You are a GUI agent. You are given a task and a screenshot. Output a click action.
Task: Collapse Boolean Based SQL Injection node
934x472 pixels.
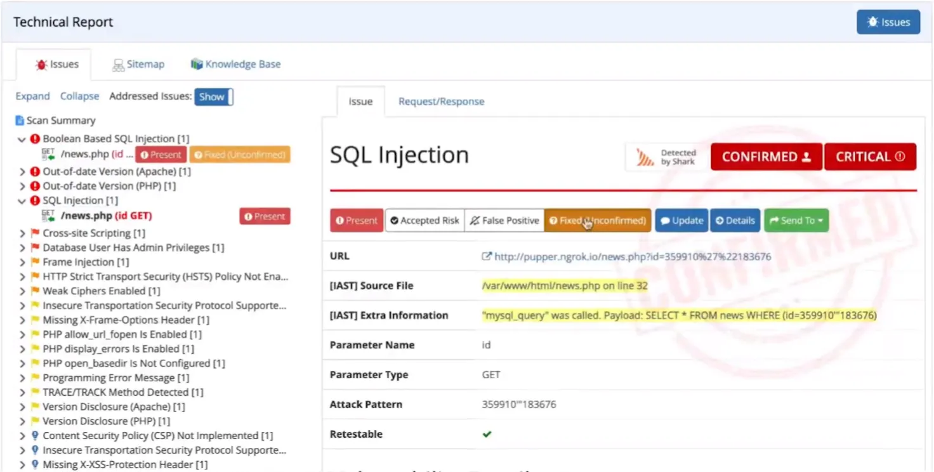tap(22, 139)
